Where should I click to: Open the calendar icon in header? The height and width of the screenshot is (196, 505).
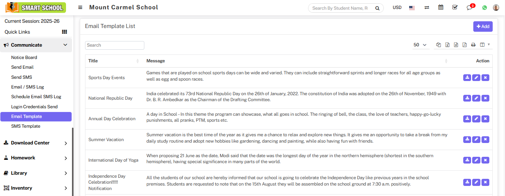pyautogui.click(x=441, y=7)
